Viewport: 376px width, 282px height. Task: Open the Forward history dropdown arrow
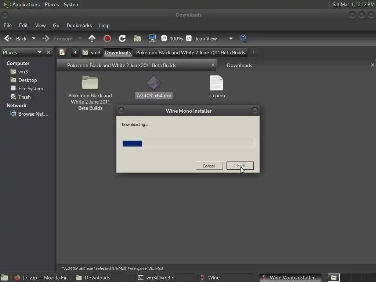80,39
